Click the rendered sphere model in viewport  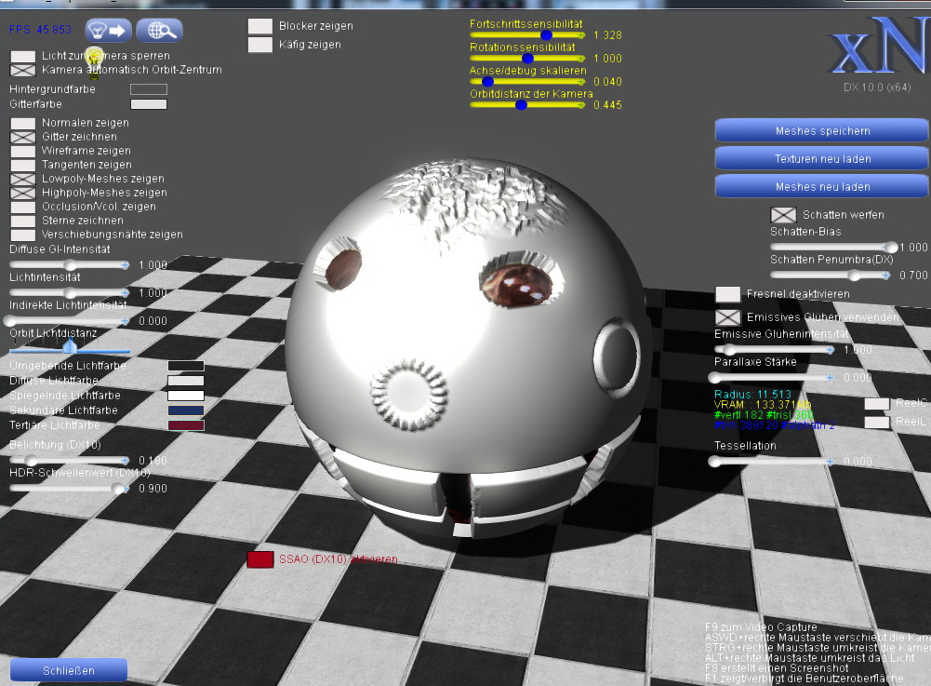click(466, 348)
